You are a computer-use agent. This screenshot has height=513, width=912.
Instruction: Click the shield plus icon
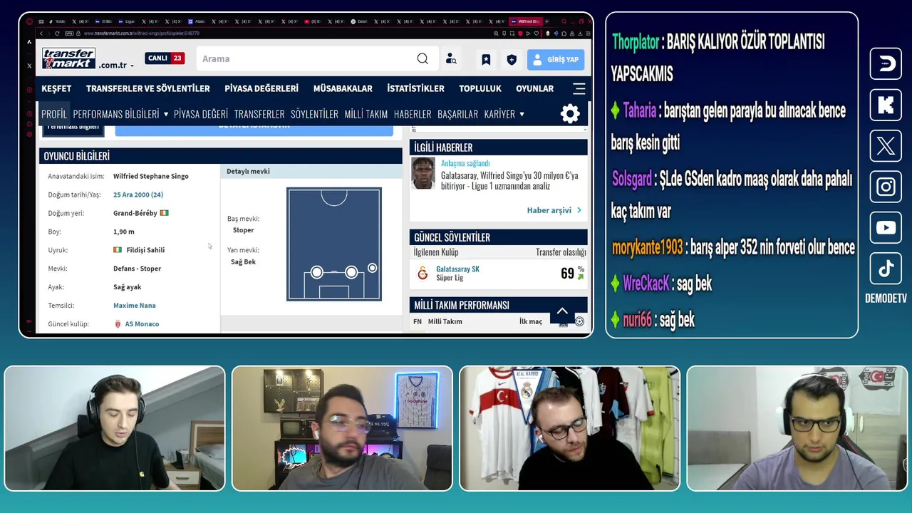[512, 59]
